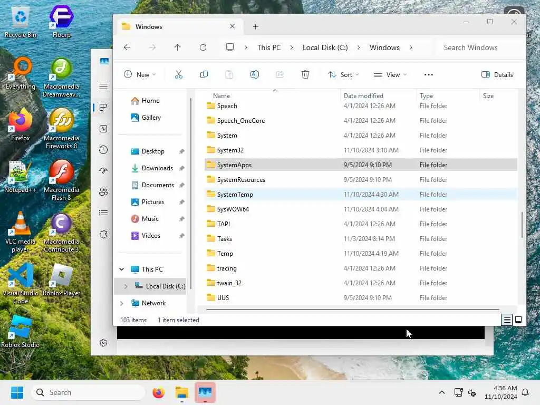This screenshot has height=405, width=540.
Task: Open the Recycle Bin desktop icon
Action: point(21,22)
